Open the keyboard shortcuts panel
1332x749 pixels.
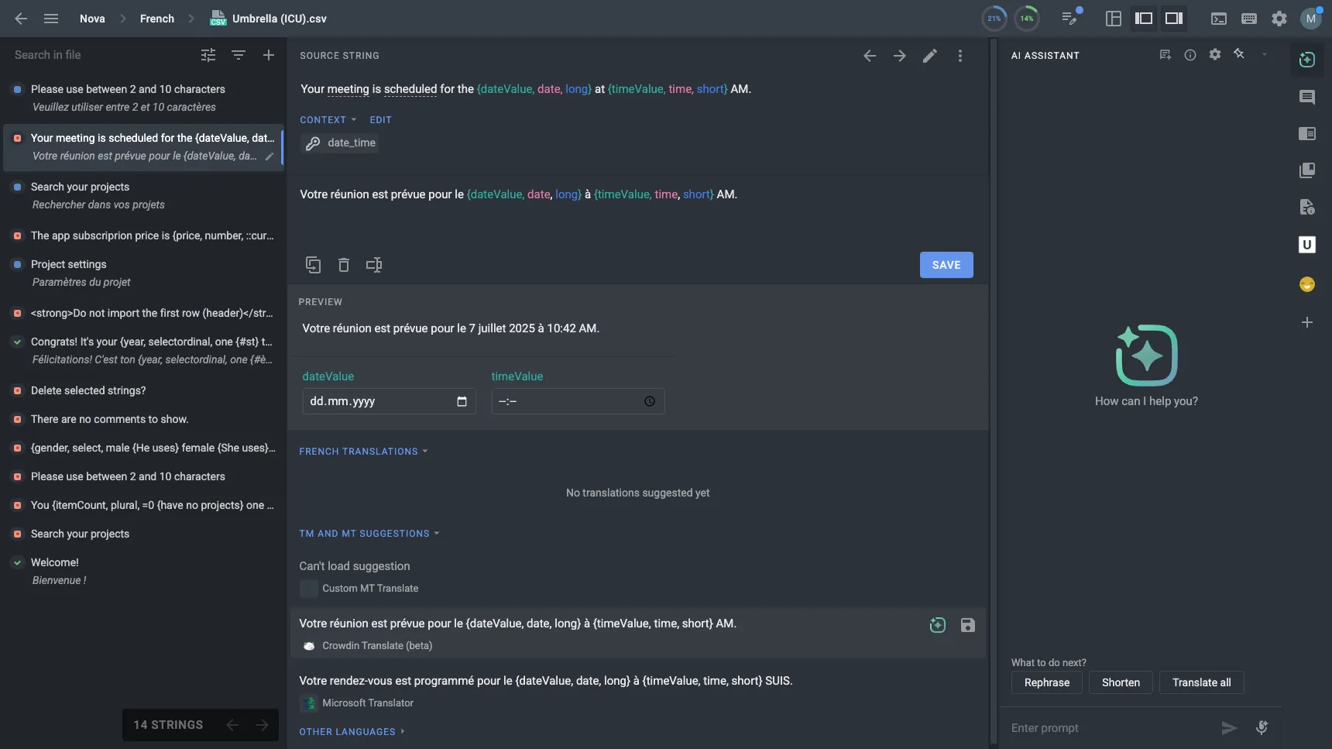(x=1248, y=19)
